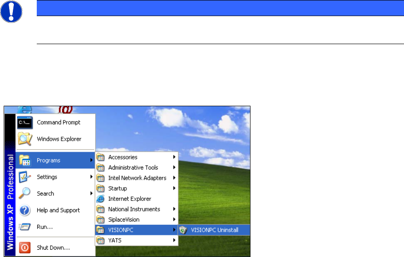Click the Intel Network Adapters folder icon

click(101, 178)
